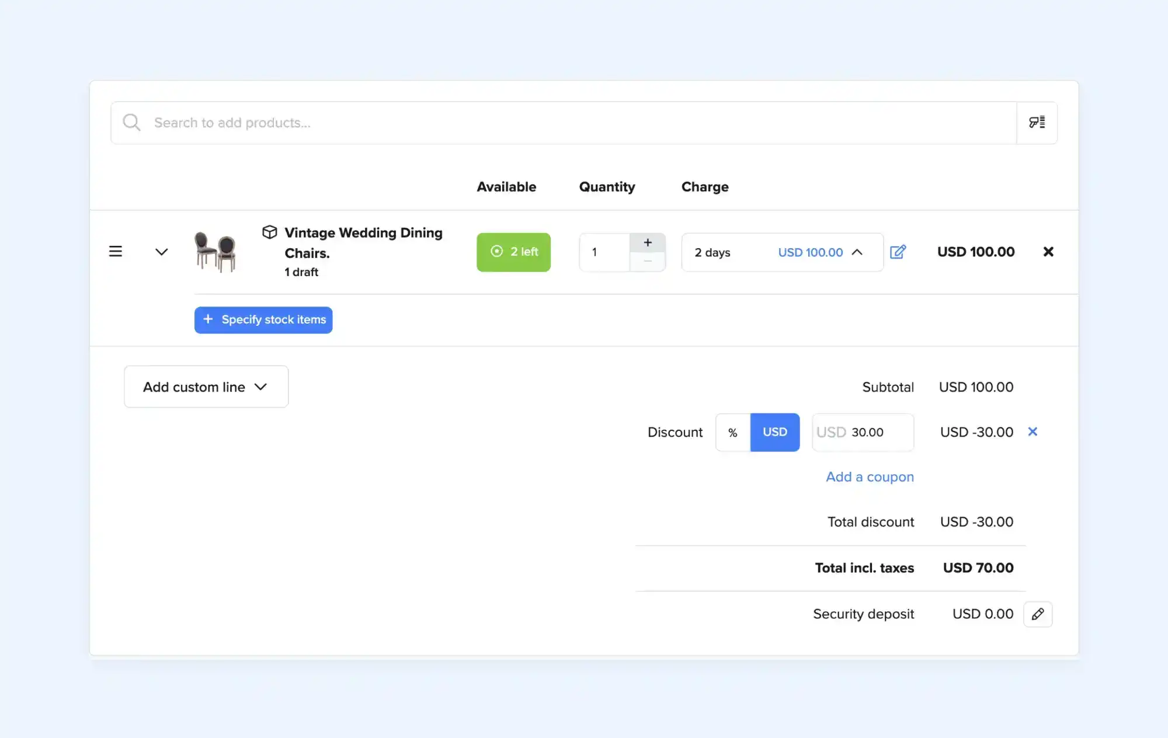This screenshot has width=1168, height=738.
Task: Select the USD discount type
Action: (774, 433)
